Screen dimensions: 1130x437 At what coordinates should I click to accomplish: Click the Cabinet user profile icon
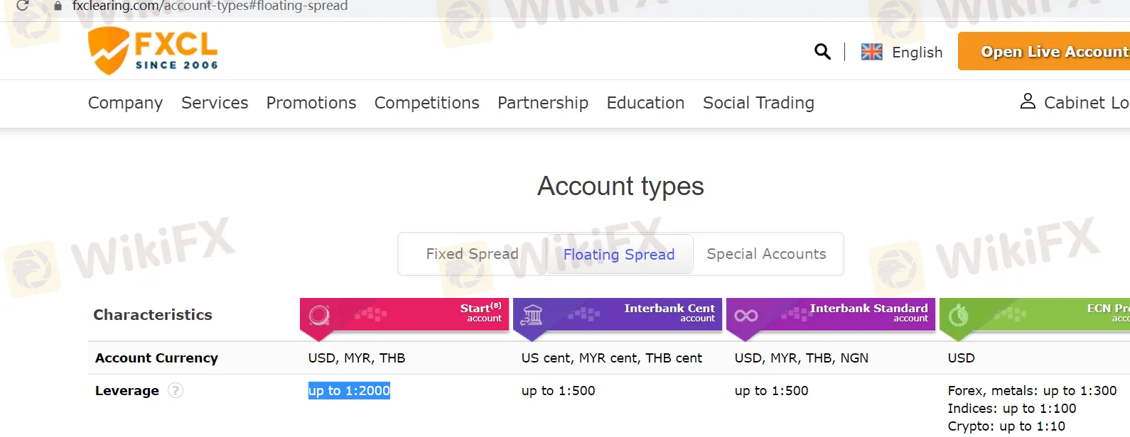click(x=1028, y=101)
